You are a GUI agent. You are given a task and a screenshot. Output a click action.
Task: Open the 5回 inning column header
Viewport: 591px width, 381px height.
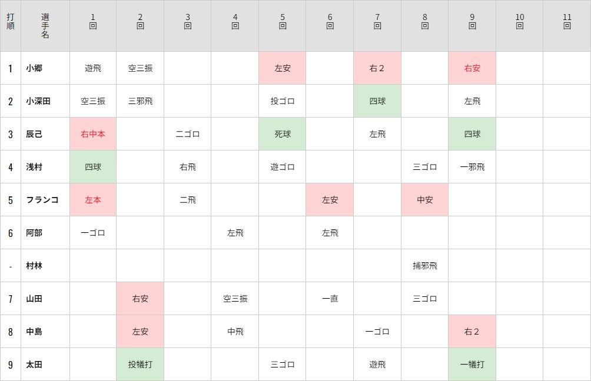(x=283, y=21)
